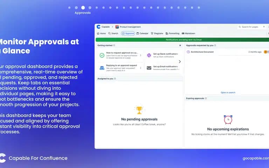Click the 2 months ago timestamp
This screenshot has height=168, width=269.
pyautogui.click(x=255, y=52)
